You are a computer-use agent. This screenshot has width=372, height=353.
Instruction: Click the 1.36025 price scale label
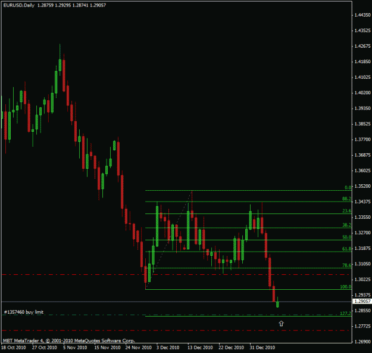point(362,171)
